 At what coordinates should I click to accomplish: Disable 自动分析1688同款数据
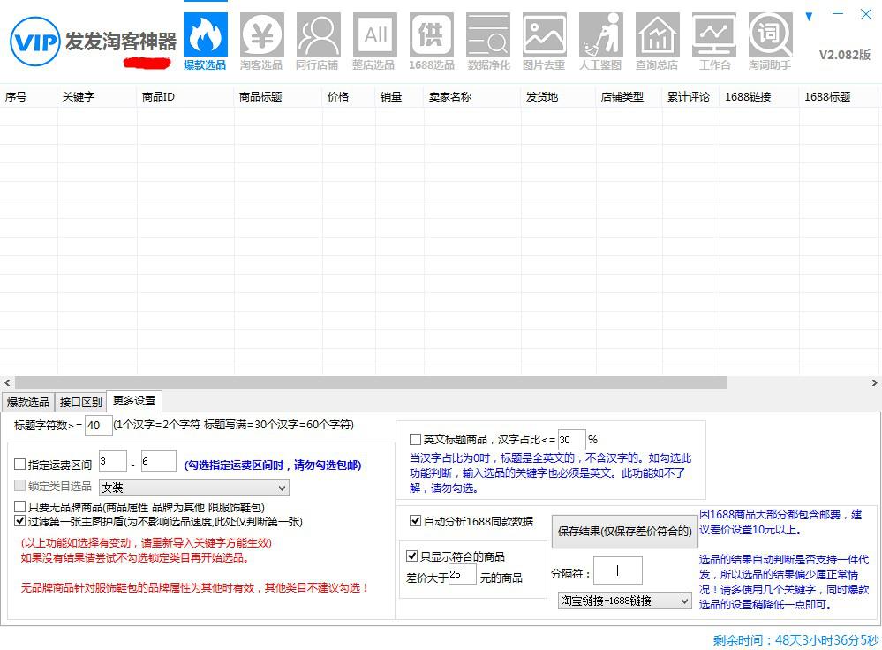[414, 521]
